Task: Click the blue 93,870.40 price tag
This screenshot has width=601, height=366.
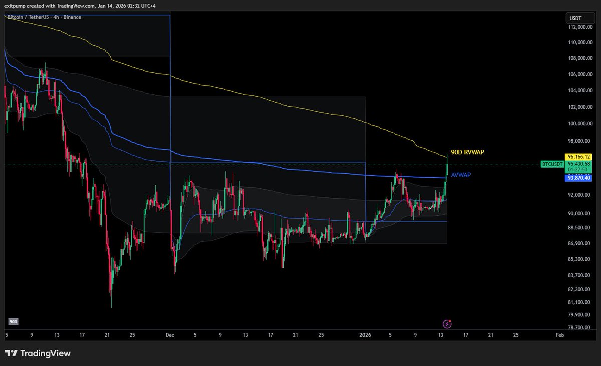Action: point(578,178)
